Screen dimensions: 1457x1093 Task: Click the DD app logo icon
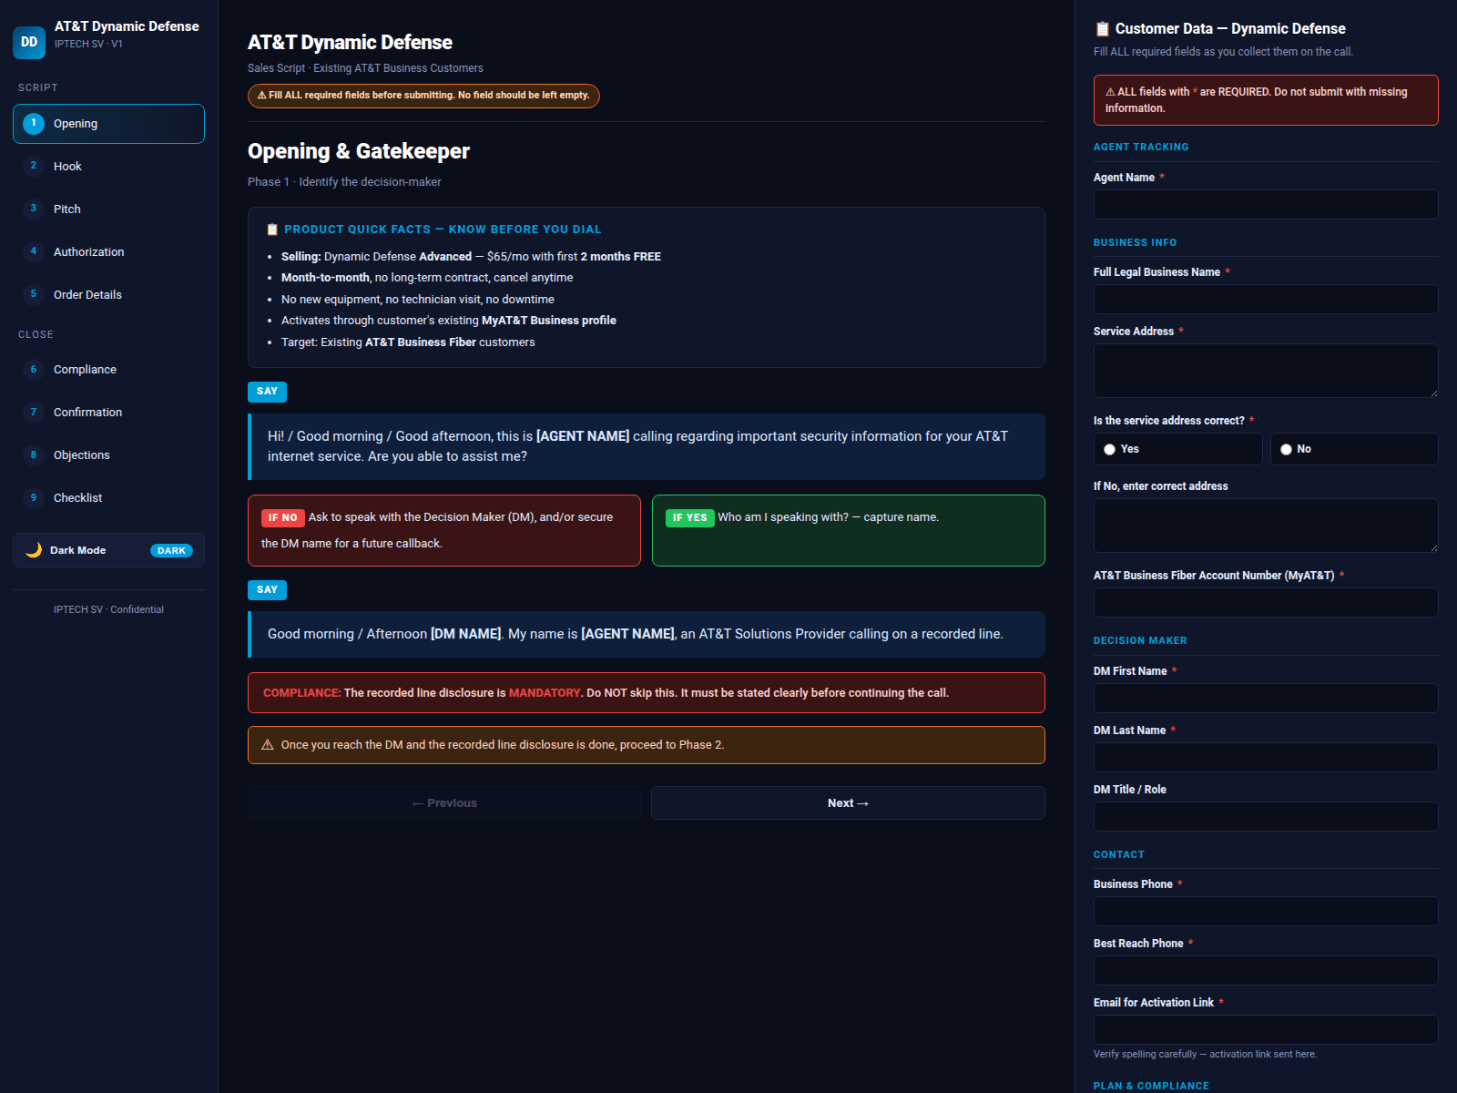(x=29, y=43)
